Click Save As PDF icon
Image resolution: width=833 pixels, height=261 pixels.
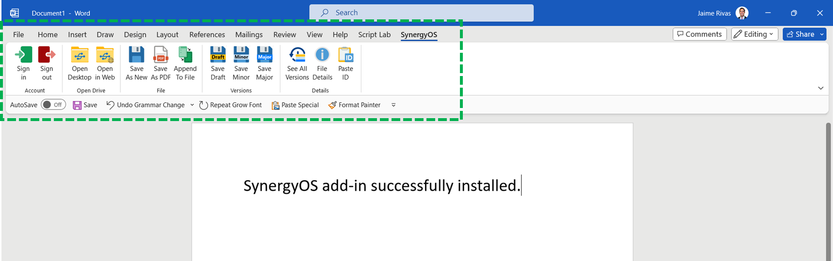click(161, 55)
